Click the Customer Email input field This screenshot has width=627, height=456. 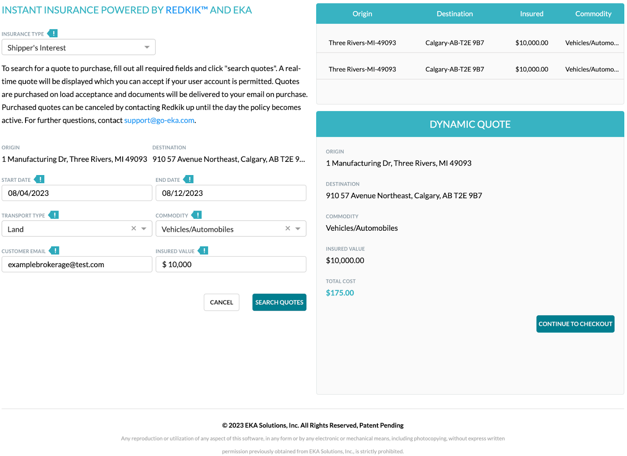(x=77, y=264)
